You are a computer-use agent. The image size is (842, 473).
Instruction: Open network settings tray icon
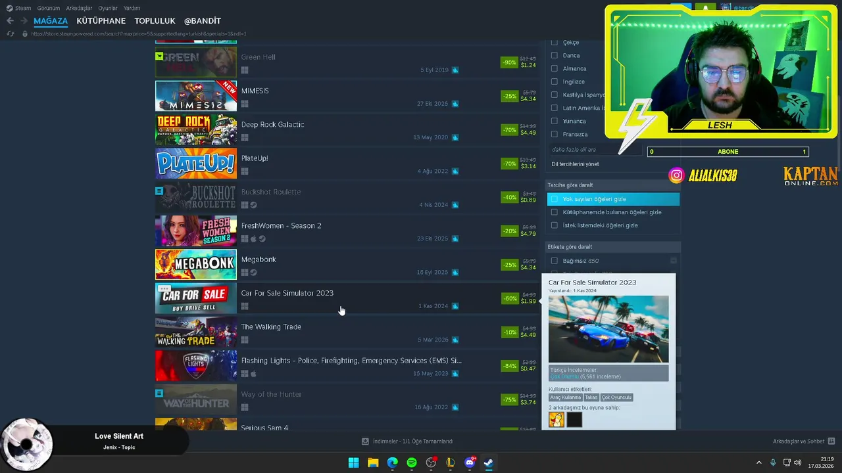click(x=787, y=462)
